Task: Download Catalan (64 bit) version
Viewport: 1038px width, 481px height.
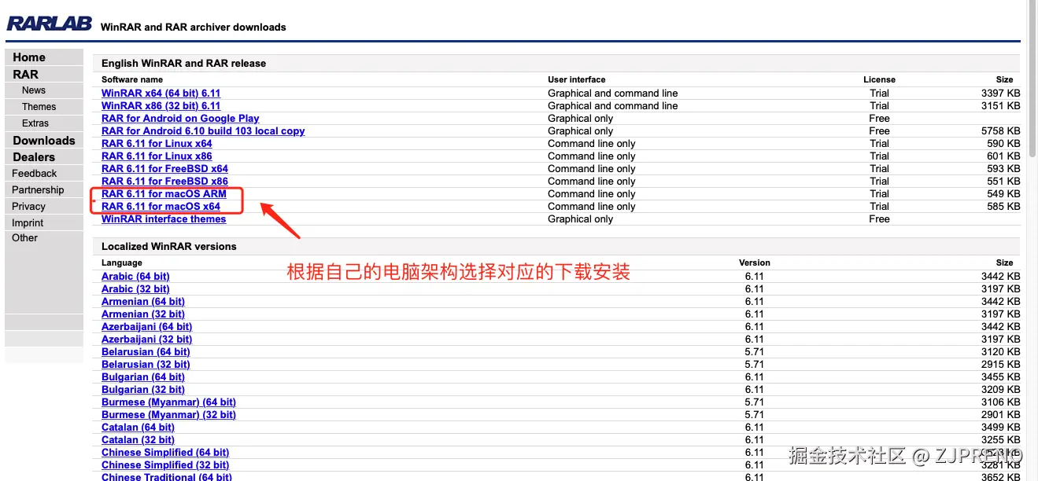Action: click(x=139, y=428)
